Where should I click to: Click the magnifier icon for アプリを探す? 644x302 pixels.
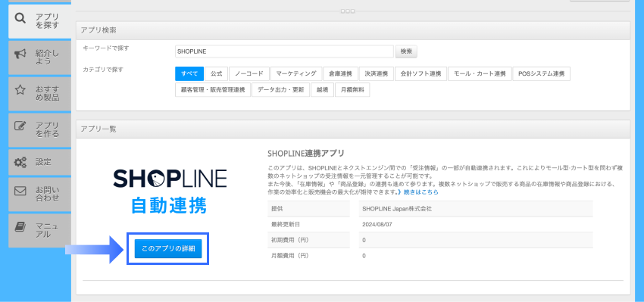coord(20,18)
